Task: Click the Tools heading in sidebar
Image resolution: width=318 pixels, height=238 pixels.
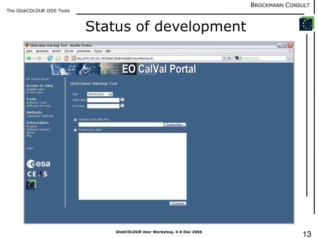Action: 31,99
